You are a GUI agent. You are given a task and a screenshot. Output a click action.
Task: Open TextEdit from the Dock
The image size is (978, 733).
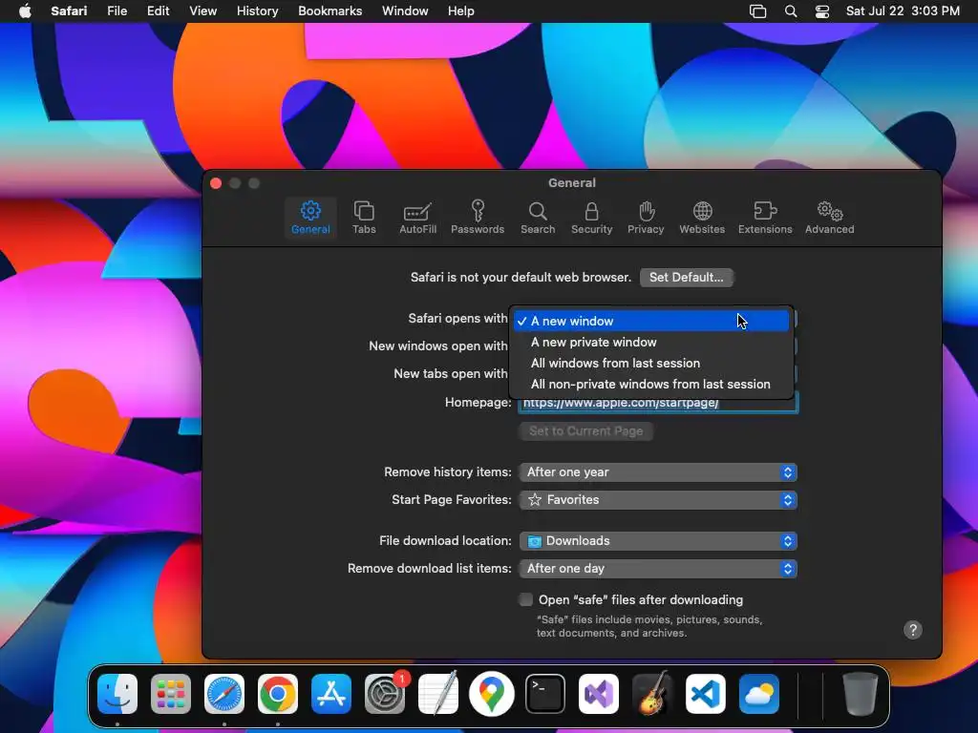pos(437,694)
